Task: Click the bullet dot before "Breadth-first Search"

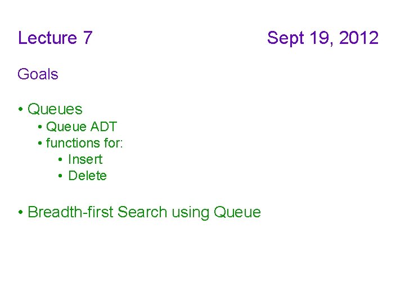Action: pos(21,212)
